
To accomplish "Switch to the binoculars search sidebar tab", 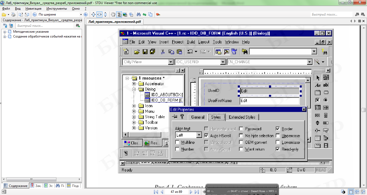I will 60,186.
